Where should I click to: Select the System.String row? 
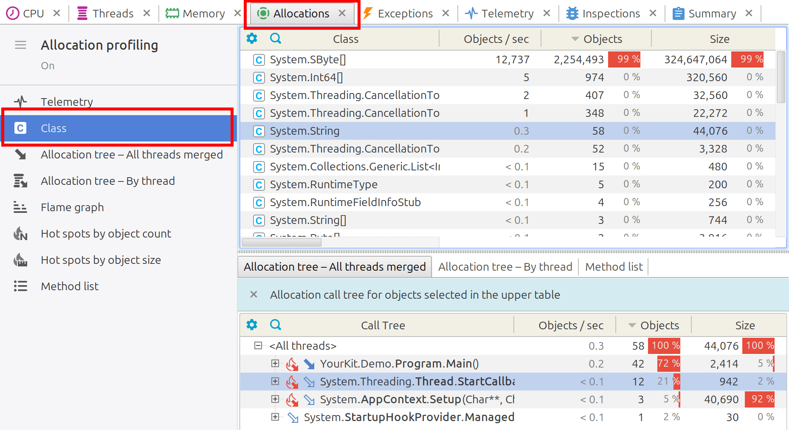pyautogui.click(x=508, y=131)
